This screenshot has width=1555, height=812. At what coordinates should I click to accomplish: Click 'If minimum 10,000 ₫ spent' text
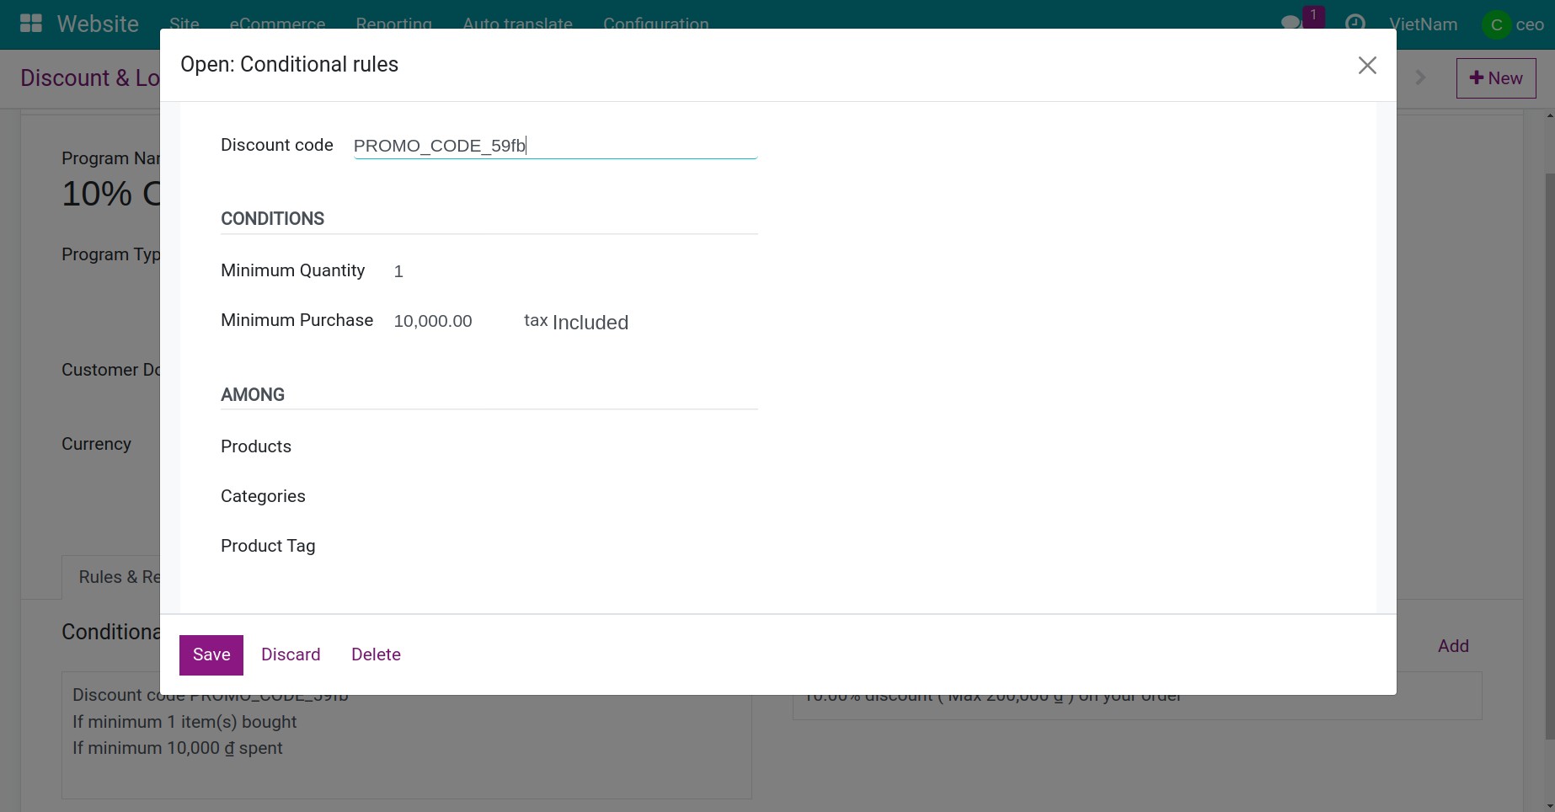click(178, 748)
